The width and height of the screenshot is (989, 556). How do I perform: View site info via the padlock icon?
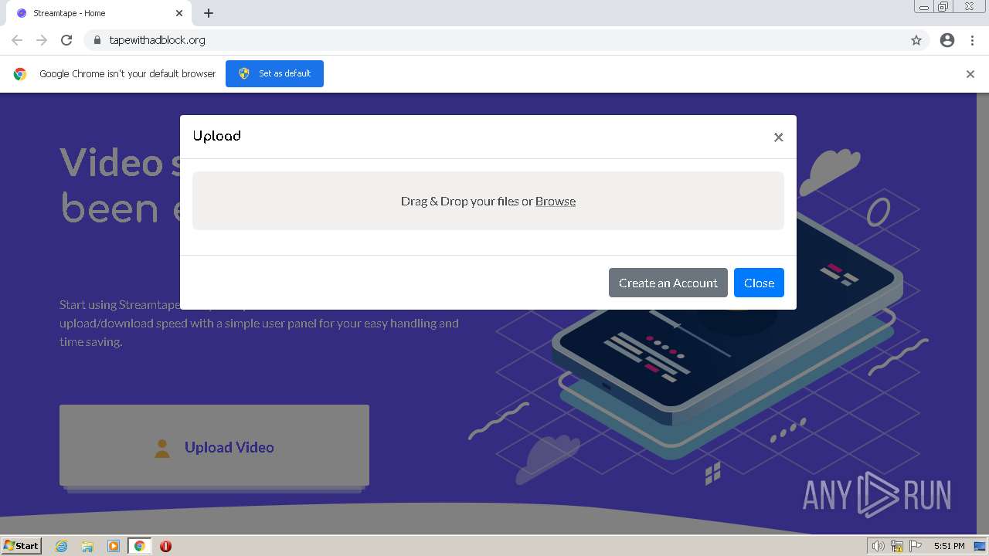[97, 40]
